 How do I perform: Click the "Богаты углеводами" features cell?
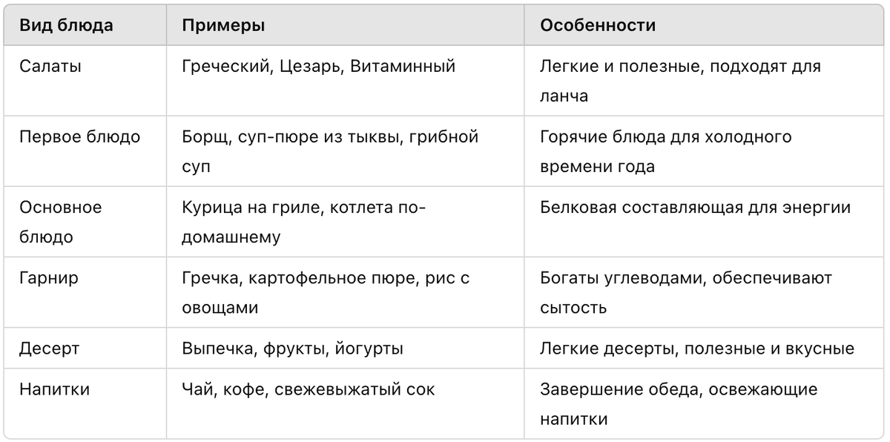click(705, 292)
